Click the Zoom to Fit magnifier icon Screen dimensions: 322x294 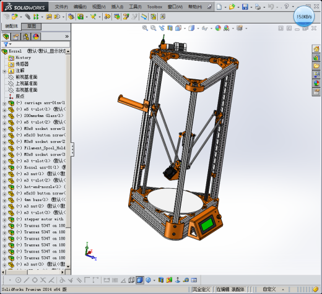coord(145,28)
